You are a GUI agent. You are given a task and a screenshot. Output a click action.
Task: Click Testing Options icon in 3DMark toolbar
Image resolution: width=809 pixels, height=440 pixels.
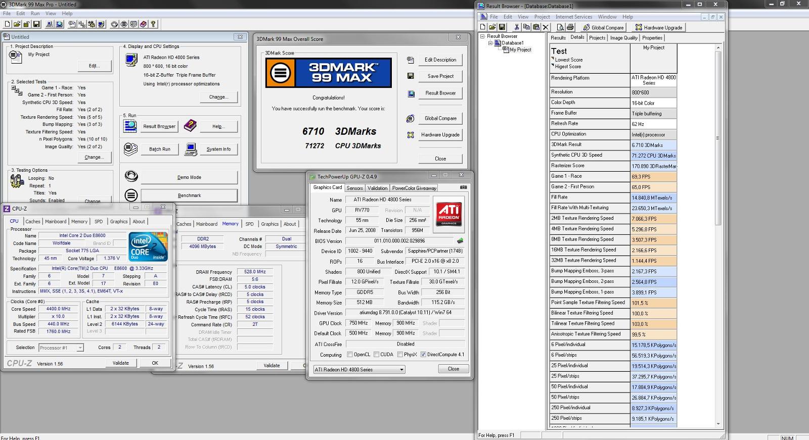[x=92, y=24]
